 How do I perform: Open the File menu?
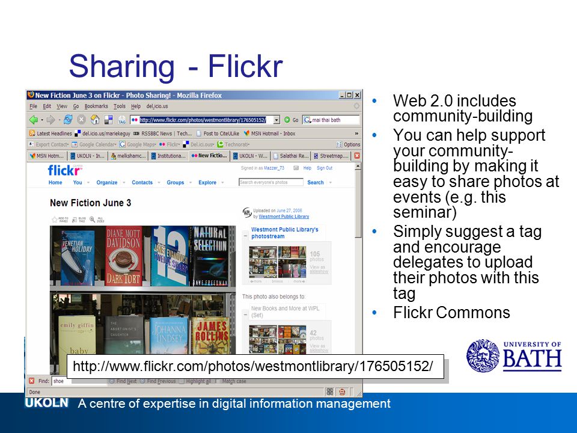point(33,106)
